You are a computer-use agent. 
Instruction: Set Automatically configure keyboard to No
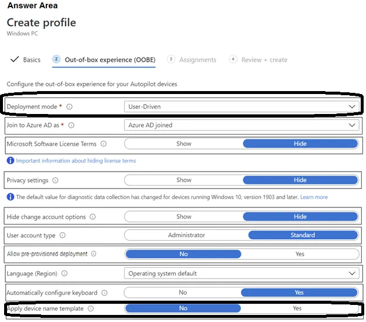183,293
